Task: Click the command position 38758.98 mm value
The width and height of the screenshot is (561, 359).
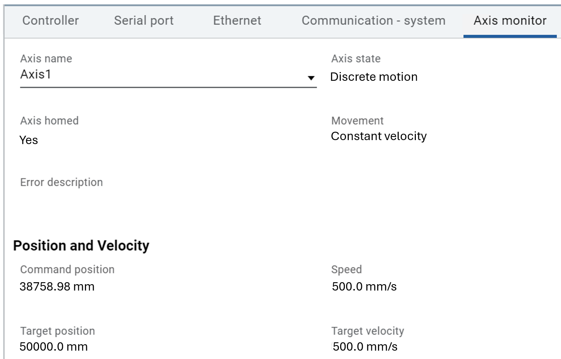Action: pos(57,287)
